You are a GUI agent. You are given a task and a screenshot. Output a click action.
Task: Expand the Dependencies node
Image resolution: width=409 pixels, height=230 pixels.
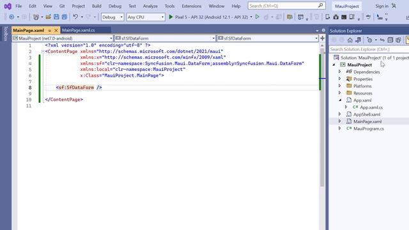(339, 72)
